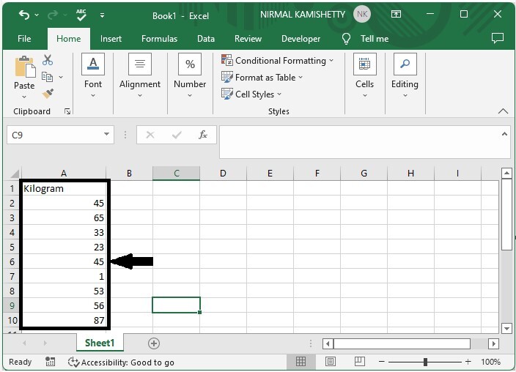The height and width of the screenshot is (372, 516).
Task: Add a new sheet with plus
Action: pyautogui.click(x=154, y=343)
